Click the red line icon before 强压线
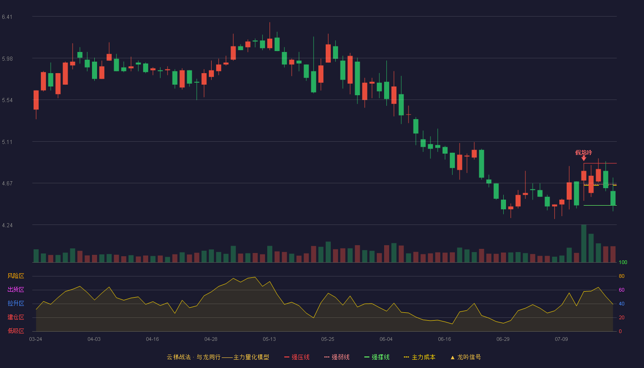This screenshot has height=368, width=644. [x=287, y=357]
